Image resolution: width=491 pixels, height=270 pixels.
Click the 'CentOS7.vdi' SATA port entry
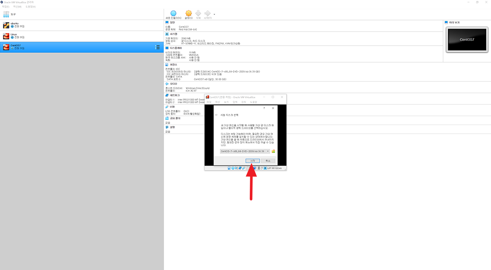(210, 79)
